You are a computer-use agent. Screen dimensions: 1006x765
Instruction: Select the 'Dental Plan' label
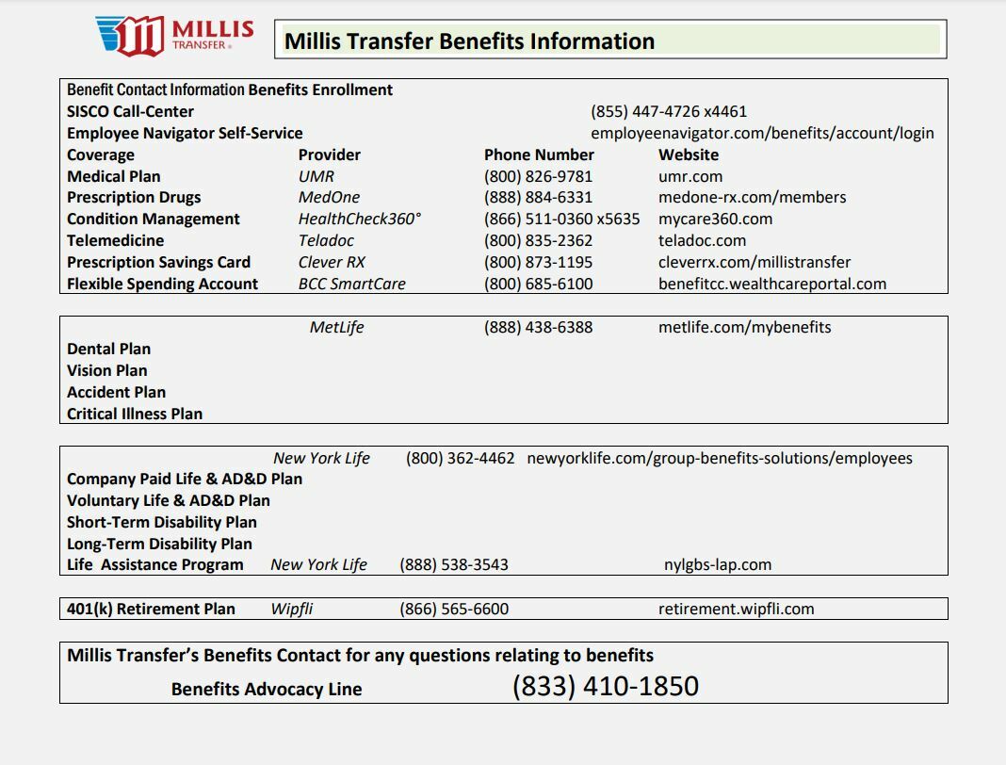[x=108, y=350]
